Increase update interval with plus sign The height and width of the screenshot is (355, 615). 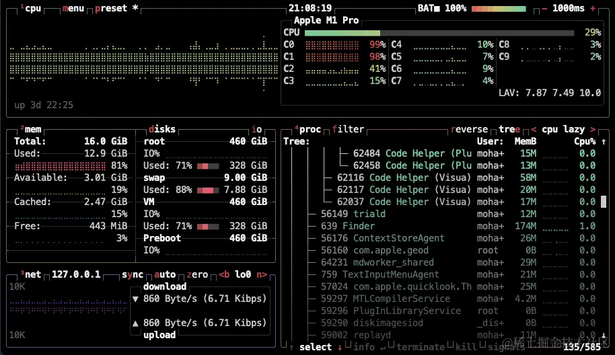[x=593, y=8]
